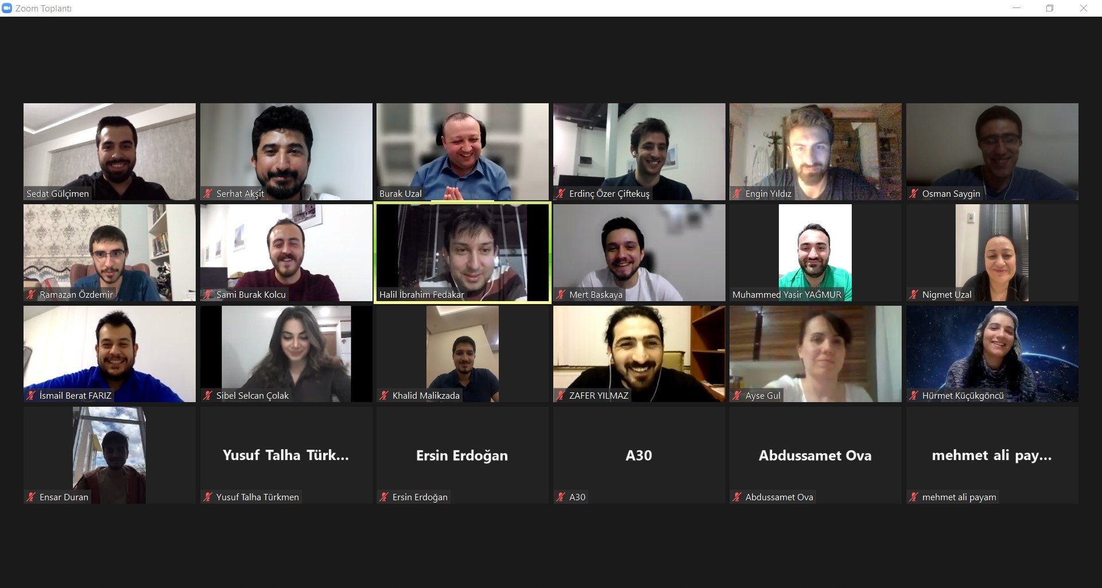Click the muted mic icon on Hürmet Küçükgöncü
1102x588 pixels.
click(914, 396)
